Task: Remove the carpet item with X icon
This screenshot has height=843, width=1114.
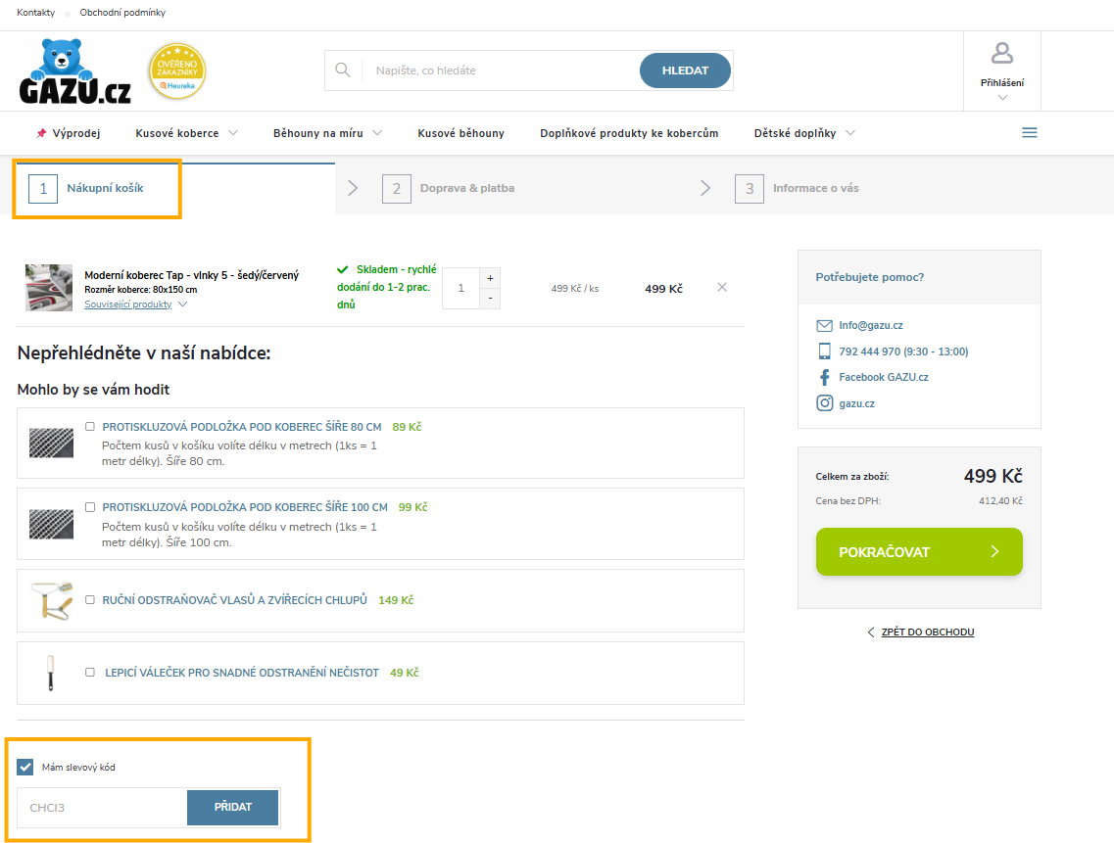Action: (x=722, y=288)
